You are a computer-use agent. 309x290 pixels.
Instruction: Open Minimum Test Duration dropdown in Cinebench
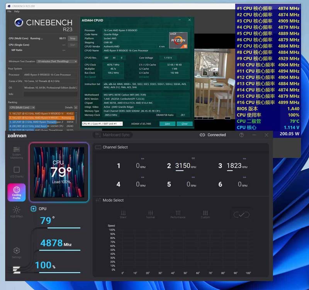(x=57, y=61)
